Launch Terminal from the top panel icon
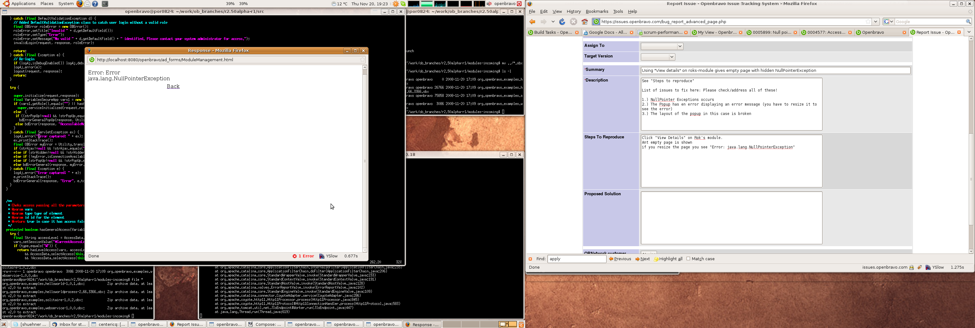 point(105,4)
